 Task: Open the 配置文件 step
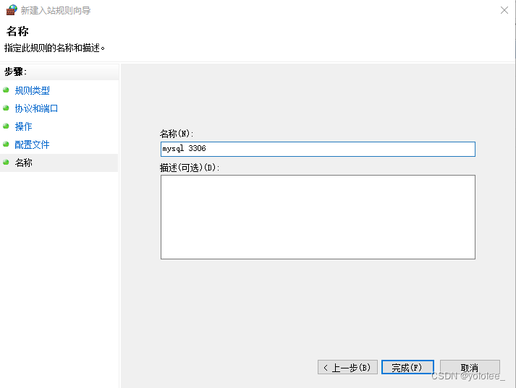tap(32, 145)
